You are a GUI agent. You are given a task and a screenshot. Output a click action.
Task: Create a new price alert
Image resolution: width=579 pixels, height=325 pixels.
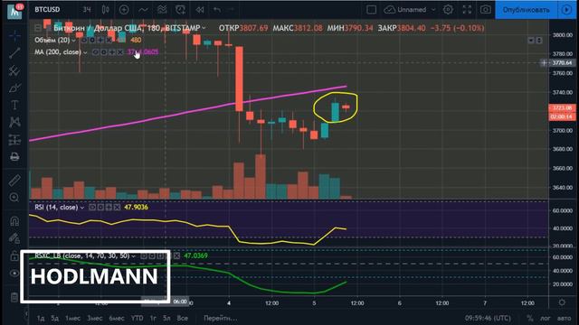[181, 10]
